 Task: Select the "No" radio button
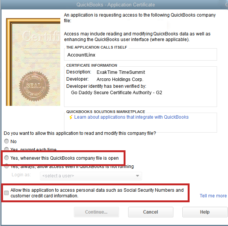point(6,141)
